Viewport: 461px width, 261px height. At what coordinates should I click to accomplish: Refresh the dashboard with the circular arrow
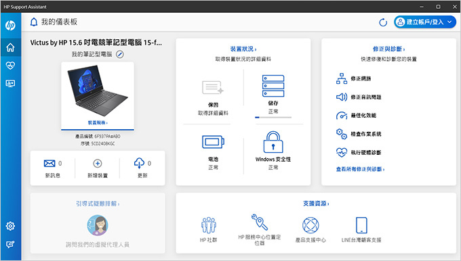(x=383, y=22)
